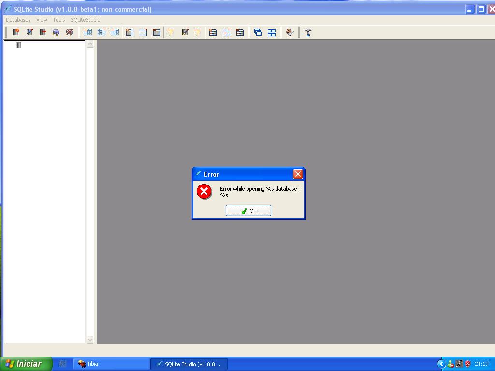Click the red shield security tray icon
Screen dimensions: 495x371
click(x=467, y=364)
